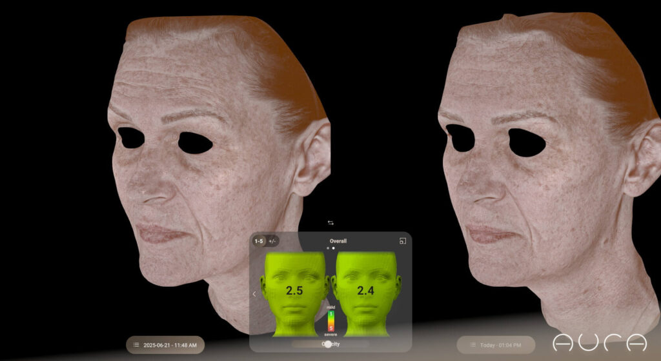Viewport: 661px width, 361px height.
Task: Open the Today 01:04 PM scan selector
Action: click(x=496, y=345)
